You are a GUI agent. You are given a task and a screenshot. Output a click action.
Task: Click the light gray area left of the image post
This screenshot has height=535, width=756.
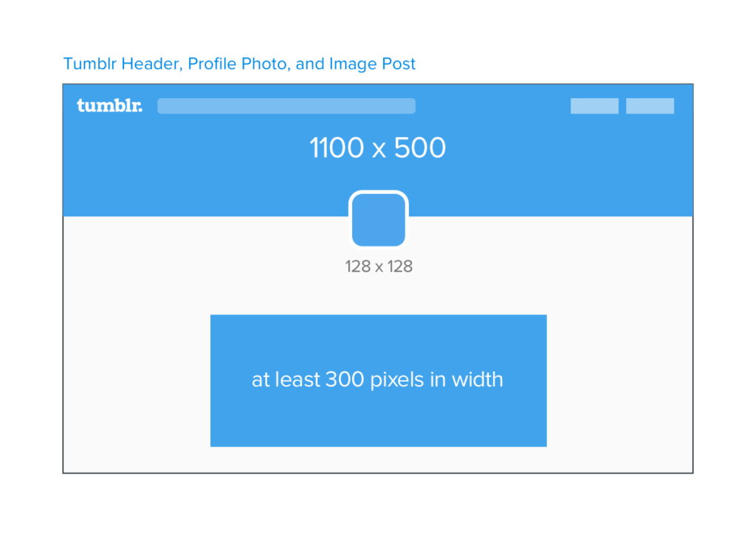137,380
